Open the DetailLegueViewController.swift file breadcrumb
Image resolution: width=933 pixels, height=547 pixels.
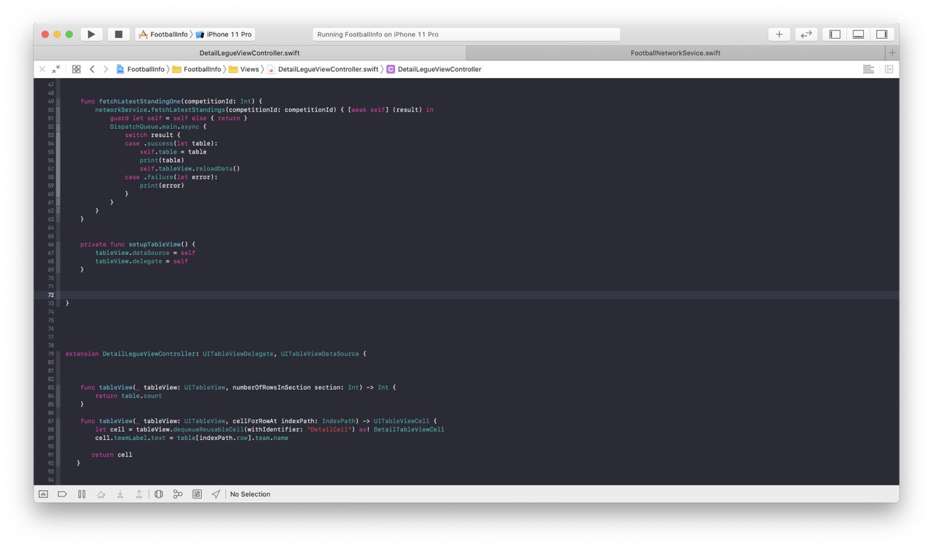point(323,69)
